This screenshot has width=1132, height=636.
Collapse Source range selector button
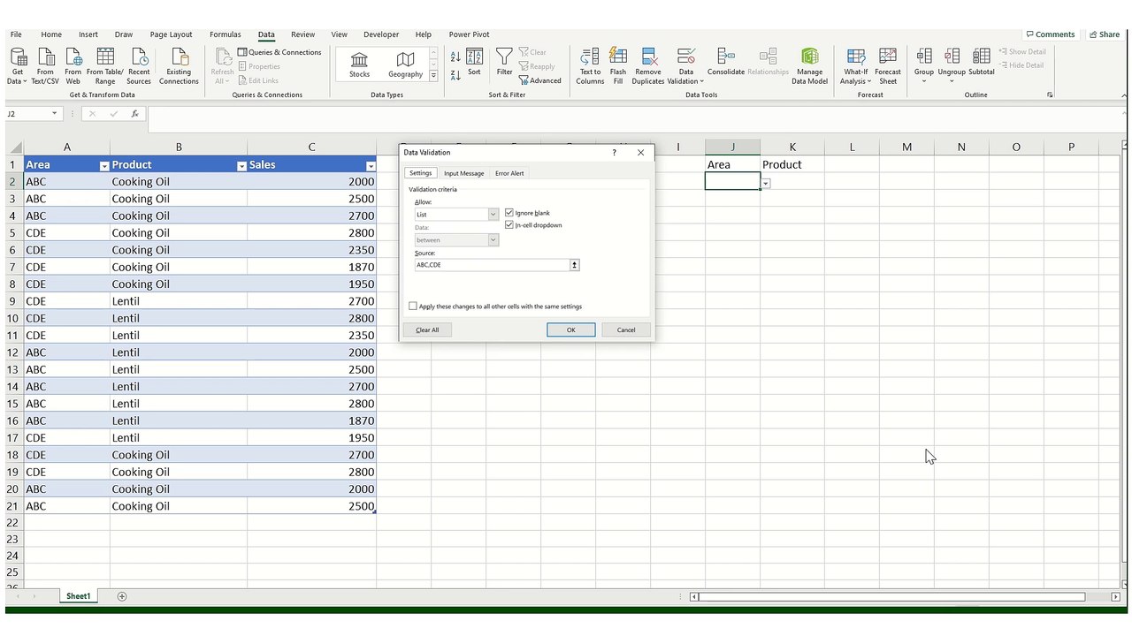[574, 265]
